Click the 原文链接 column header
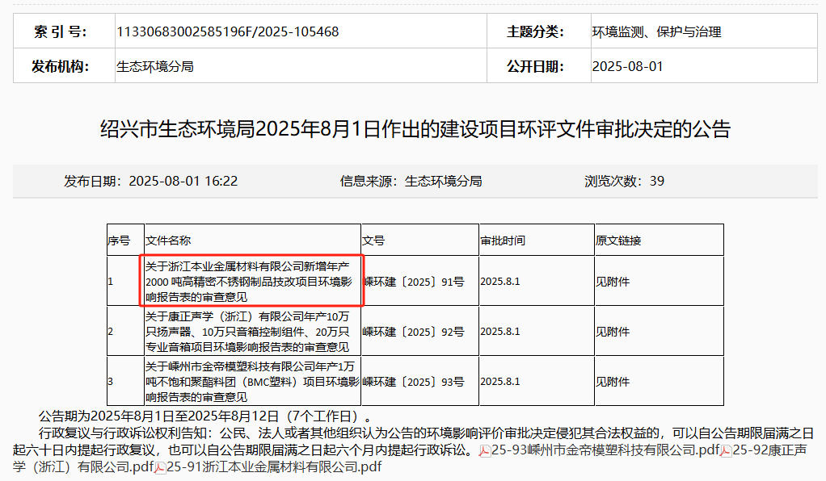 point(618,240)
